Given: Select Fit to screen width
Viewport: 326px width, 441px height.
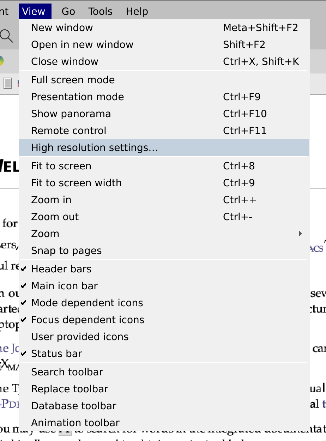Looking at the screenshot, I should click(76, 183).
